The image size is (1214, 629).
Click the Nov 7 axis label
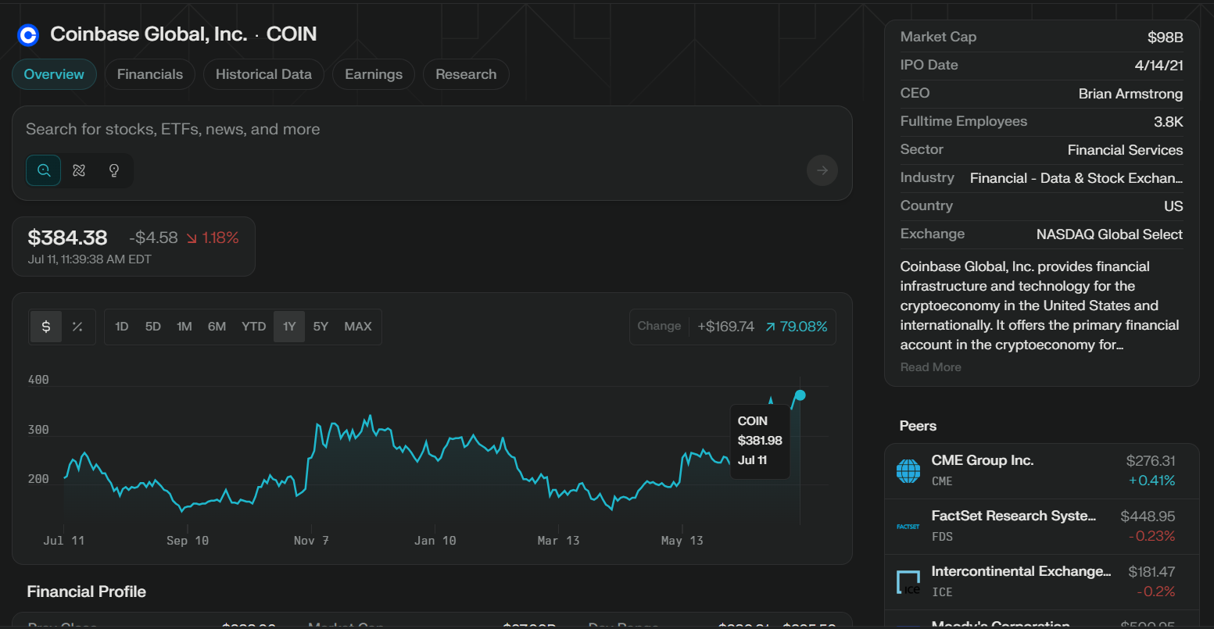click(x=311, y=541)
